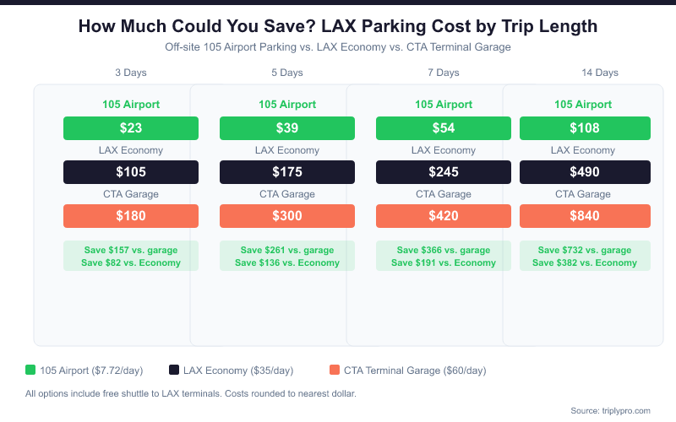This screenshot has width=676, height=422.
Task: Click the orange CTA Terminal Garage legend swatch
Action: tap(335, 370)
